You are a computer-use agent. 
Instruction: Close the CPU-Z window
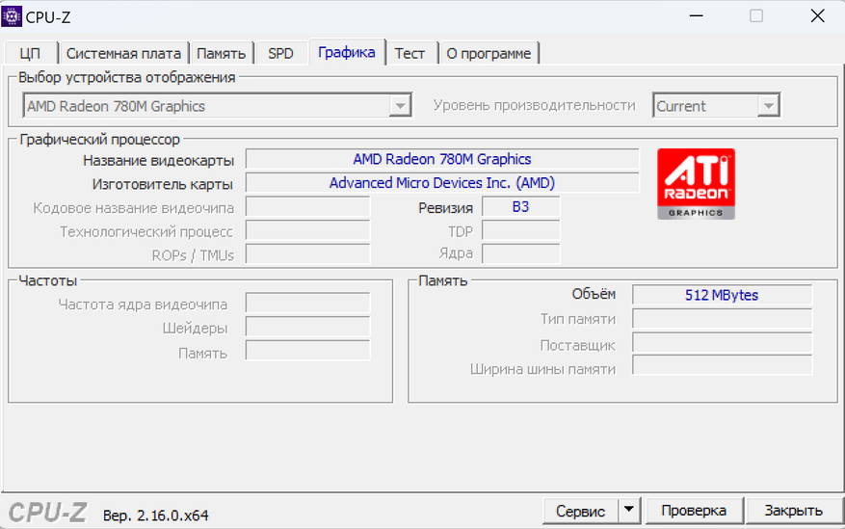pos(817,16)
